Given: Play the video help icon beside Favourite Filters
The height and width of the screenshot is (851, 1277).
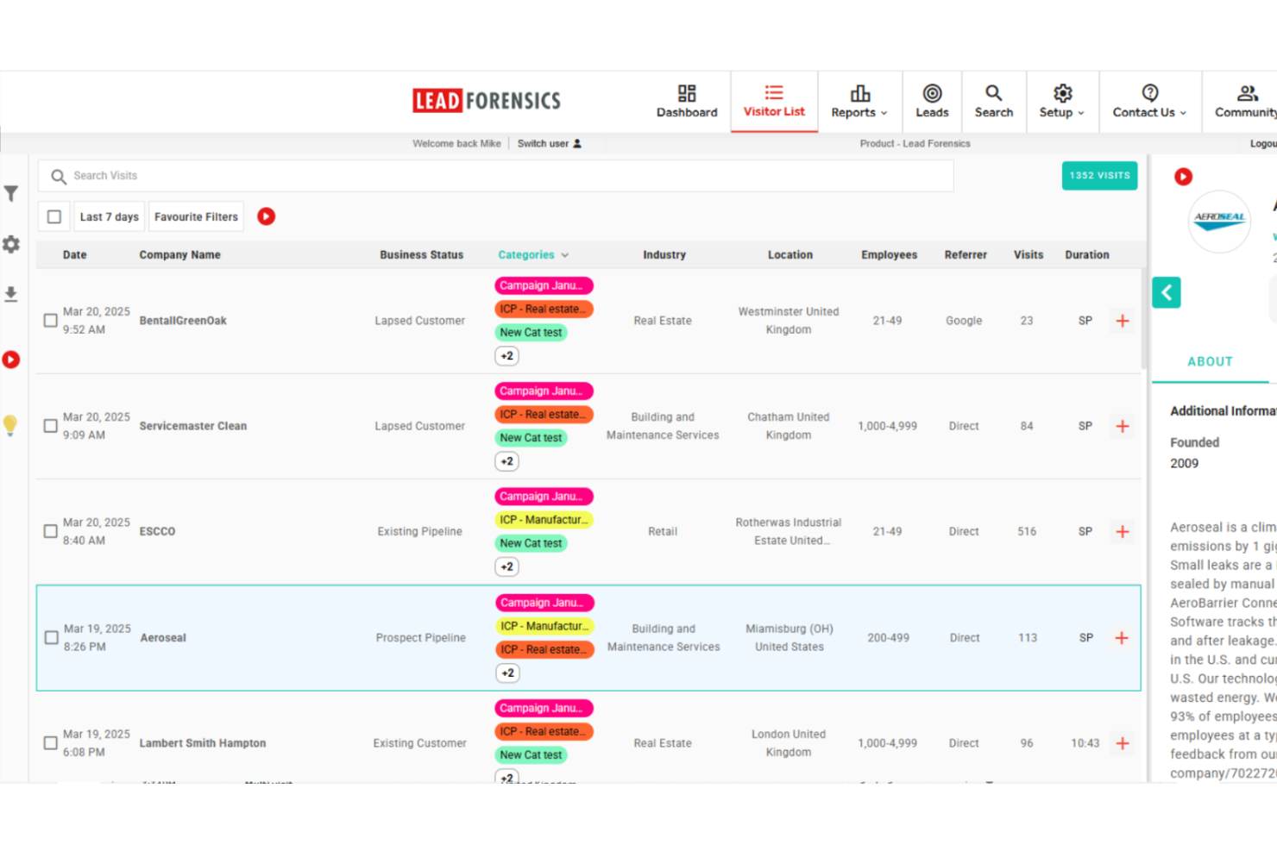Looking at the screenshot, I should pos(267,216).
